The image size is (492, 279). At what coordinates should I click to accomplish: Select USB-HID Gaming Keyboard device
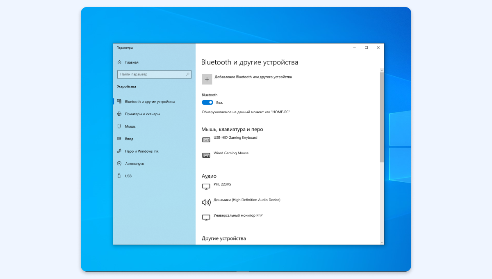(235, 138)
